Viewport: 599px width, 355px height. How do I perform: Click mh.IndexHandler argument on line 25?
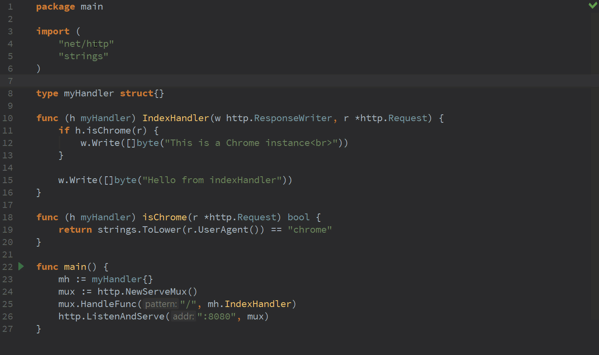[x=250, y=304]
